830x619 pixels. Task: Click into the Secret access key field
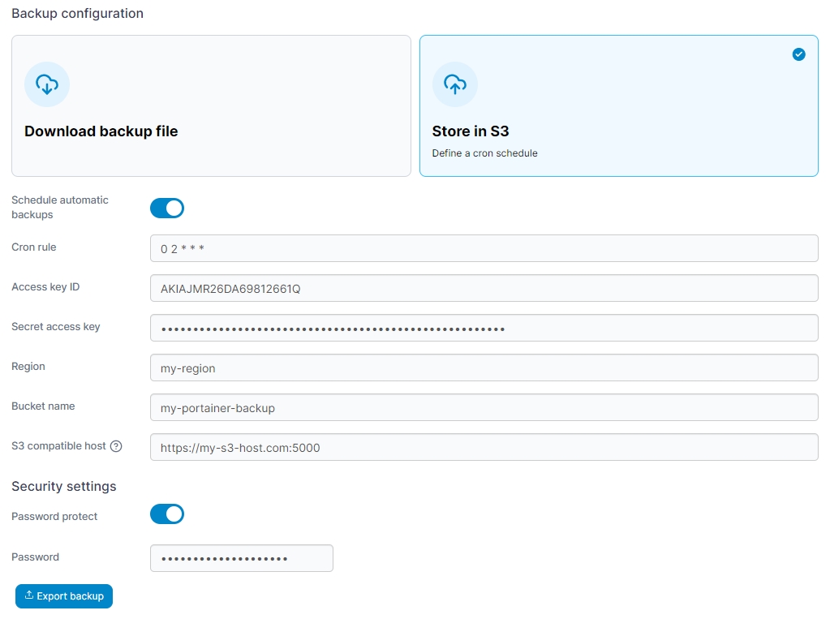[484, 328]
